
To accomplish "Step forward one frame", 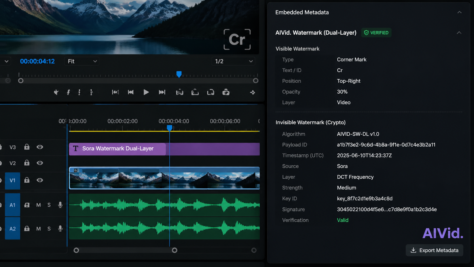I will [x=162, y=92].
